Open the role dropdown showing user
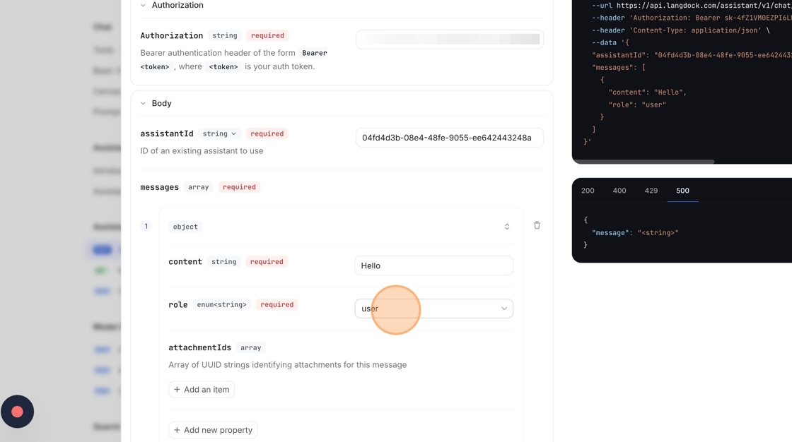 tap(433, 309)
